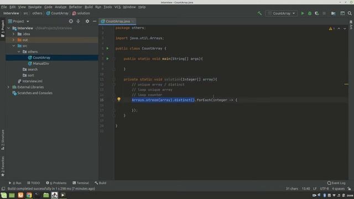Open the Terminal tool window

point(81,183)
